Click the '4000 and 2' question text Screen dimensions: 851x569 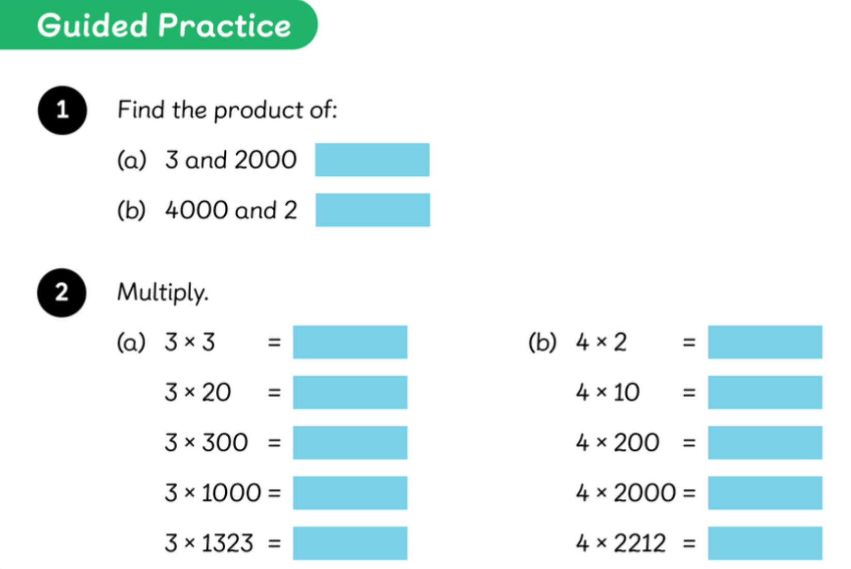click(231, 210)
